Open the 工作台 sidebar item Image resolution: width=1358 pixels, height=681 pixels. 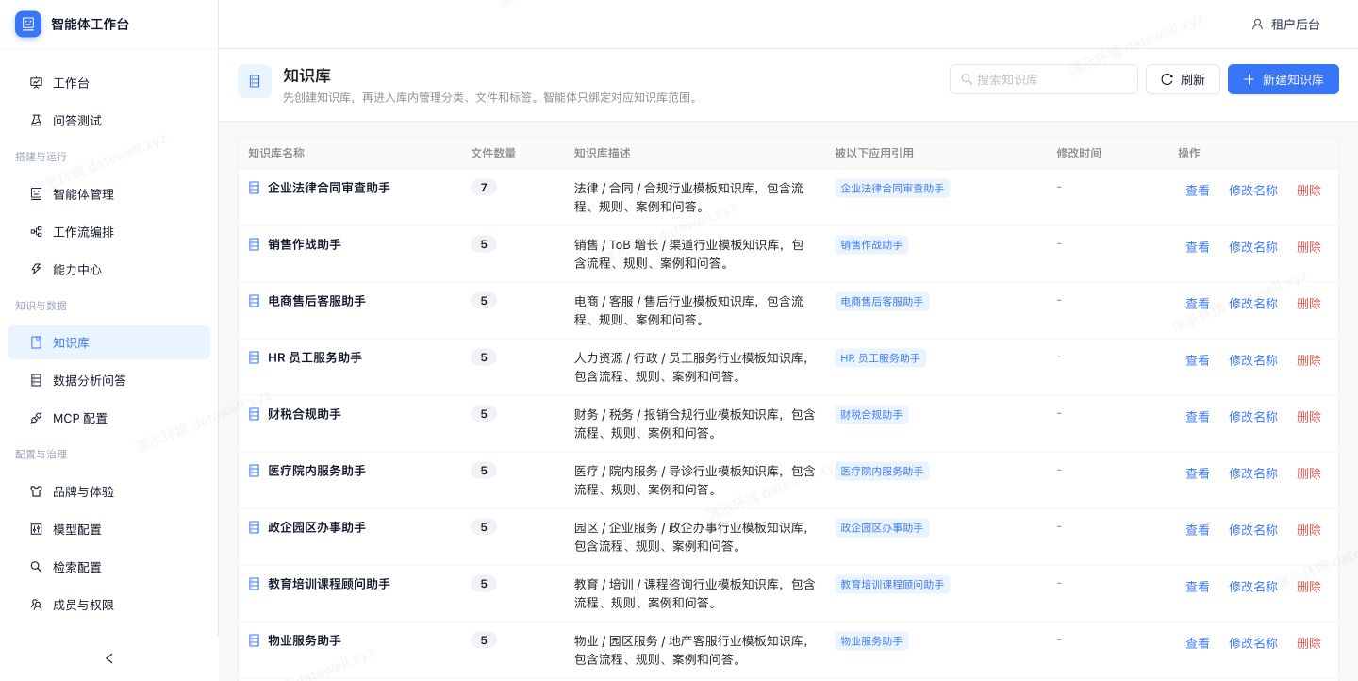click(x=108, y=83)
